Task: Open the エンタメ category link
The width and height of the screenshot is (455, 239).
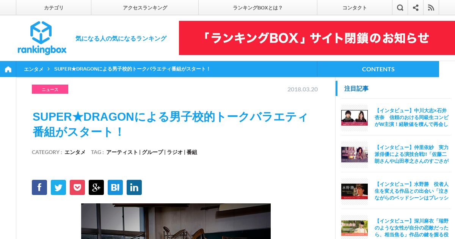Action: pos(75,152)
